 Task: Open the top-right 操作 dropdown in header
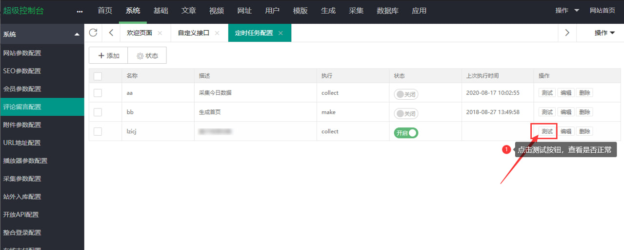click(567, 11)
